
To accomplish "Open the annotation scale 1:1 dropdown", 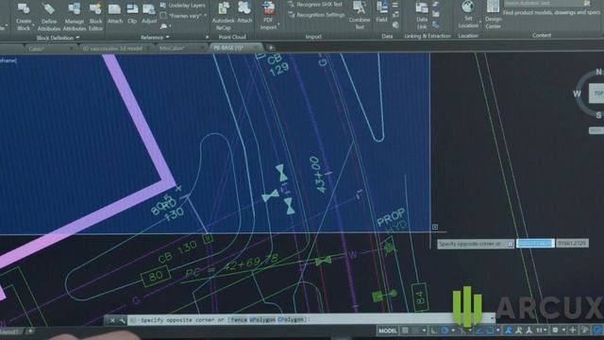I will (542, 331).
